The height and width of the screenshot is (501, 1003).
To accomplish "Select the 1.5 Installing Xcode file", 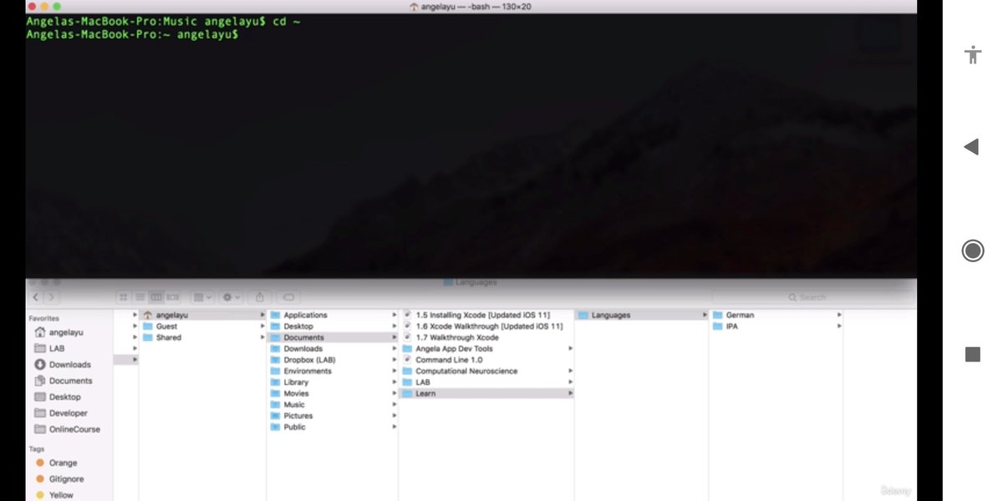I will click(x=487, y=316).
